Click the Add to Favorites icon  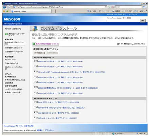click(x=8, y=11)
